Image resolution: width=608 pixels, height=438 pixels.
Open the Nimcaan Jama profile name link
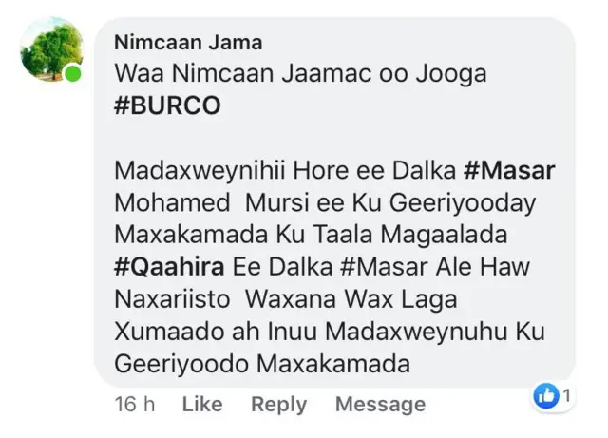[x=188, y=42]
